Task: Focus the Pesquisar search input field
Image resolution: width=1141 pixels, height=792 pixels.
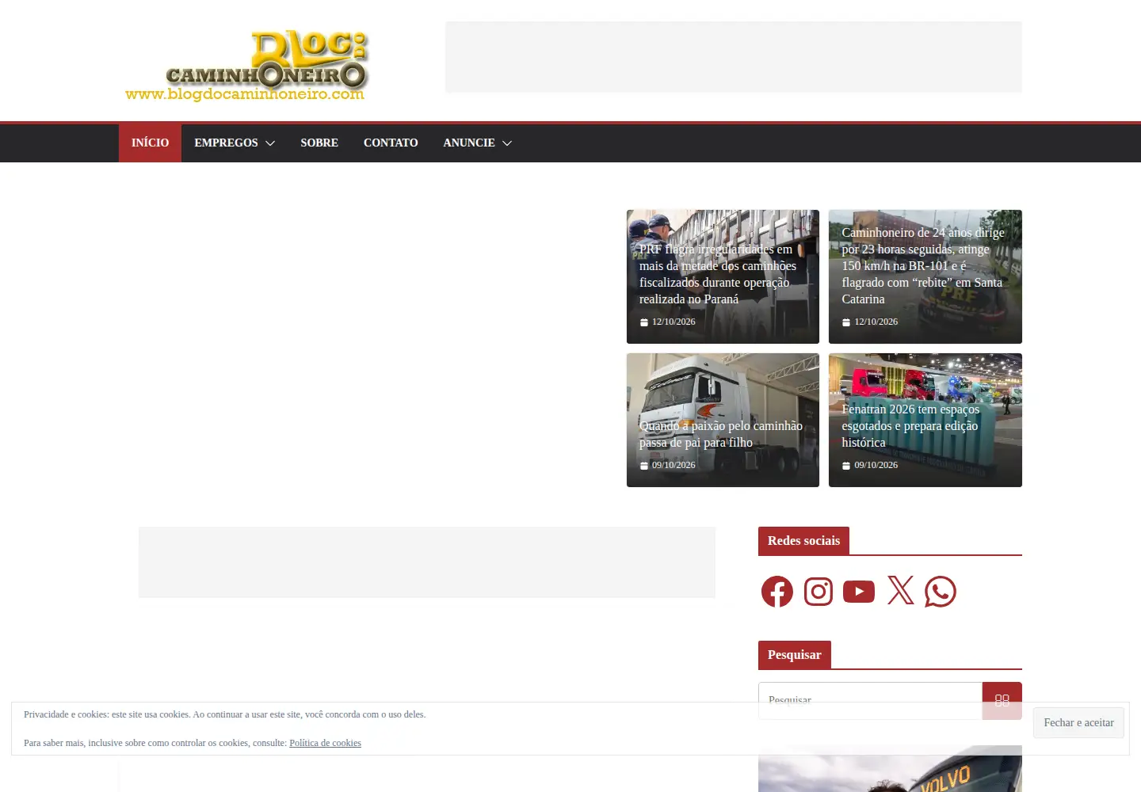Action: [870, 700]
